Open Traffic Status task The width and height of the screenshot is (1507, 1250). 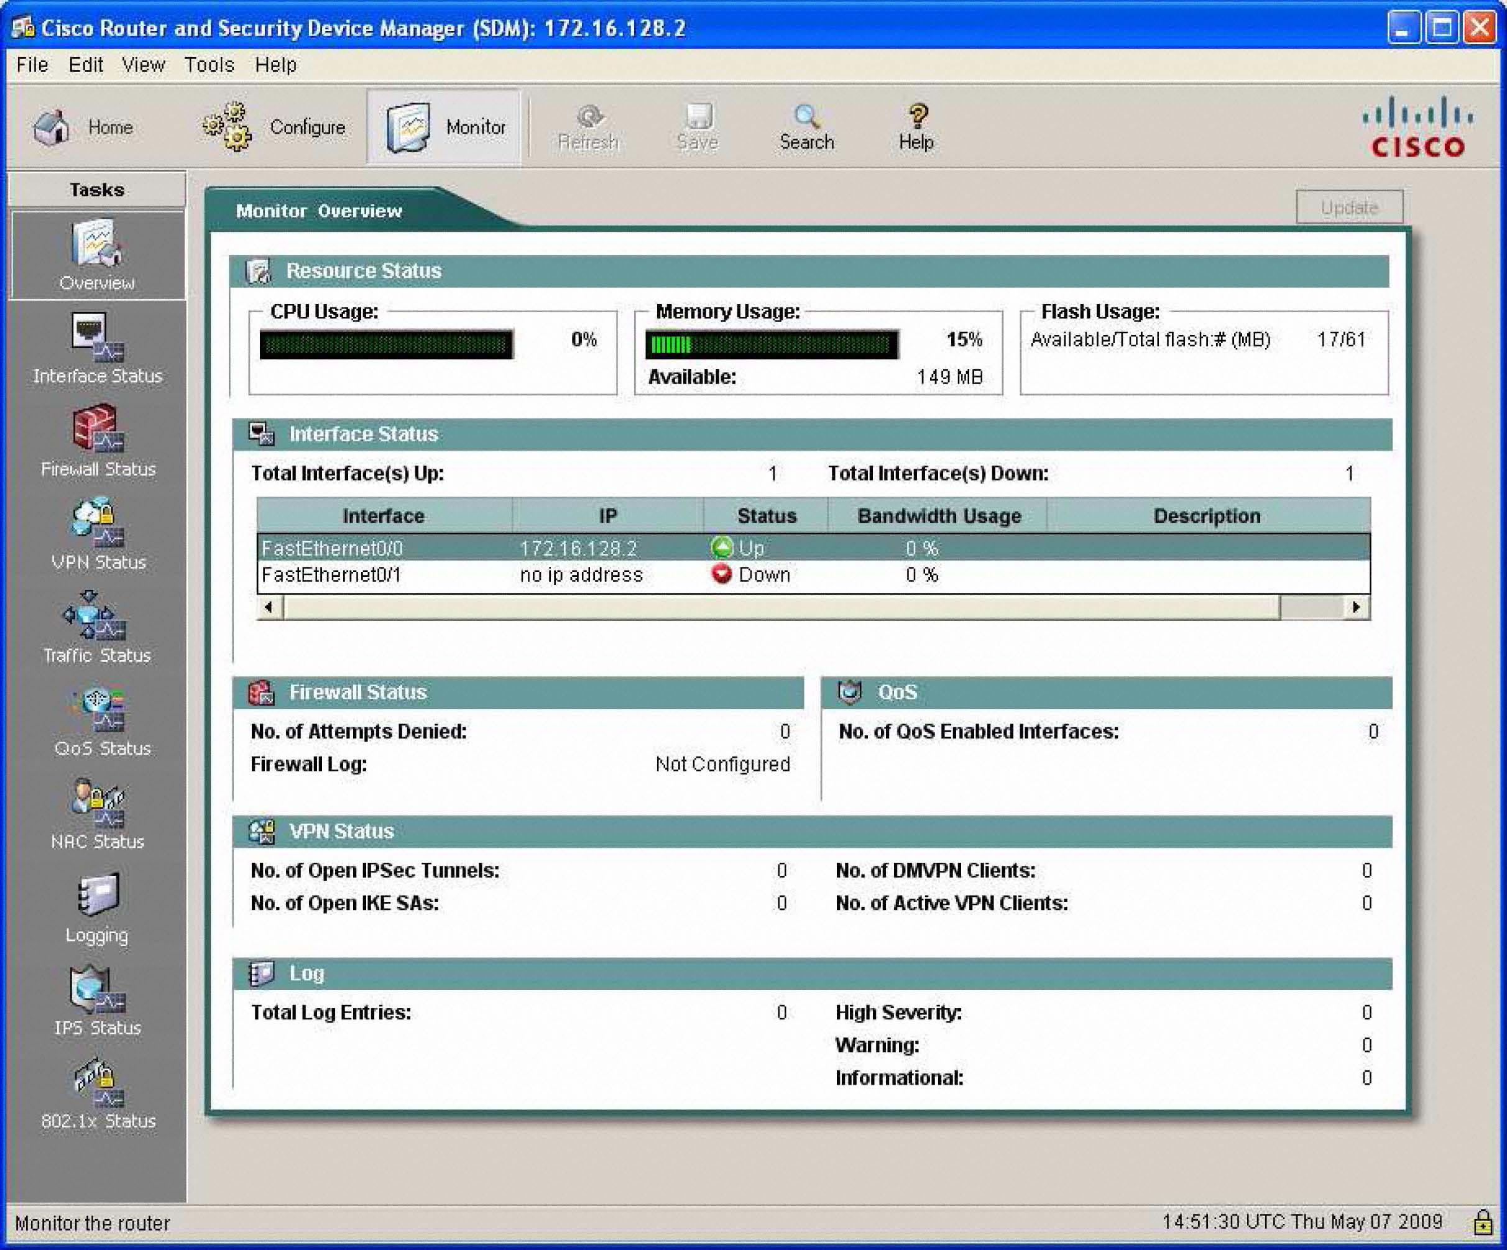click(x=98, y=627)
